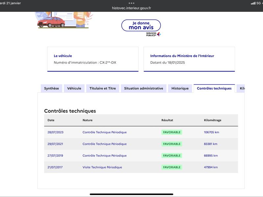Click 'Contrôle Technique Périodique' in 27/07/2019 row
The image size is (263, 197).
coord(105,155)
